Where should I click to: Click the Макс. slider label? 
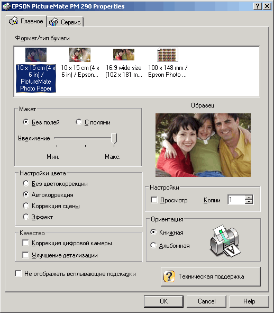click(113, 157)
